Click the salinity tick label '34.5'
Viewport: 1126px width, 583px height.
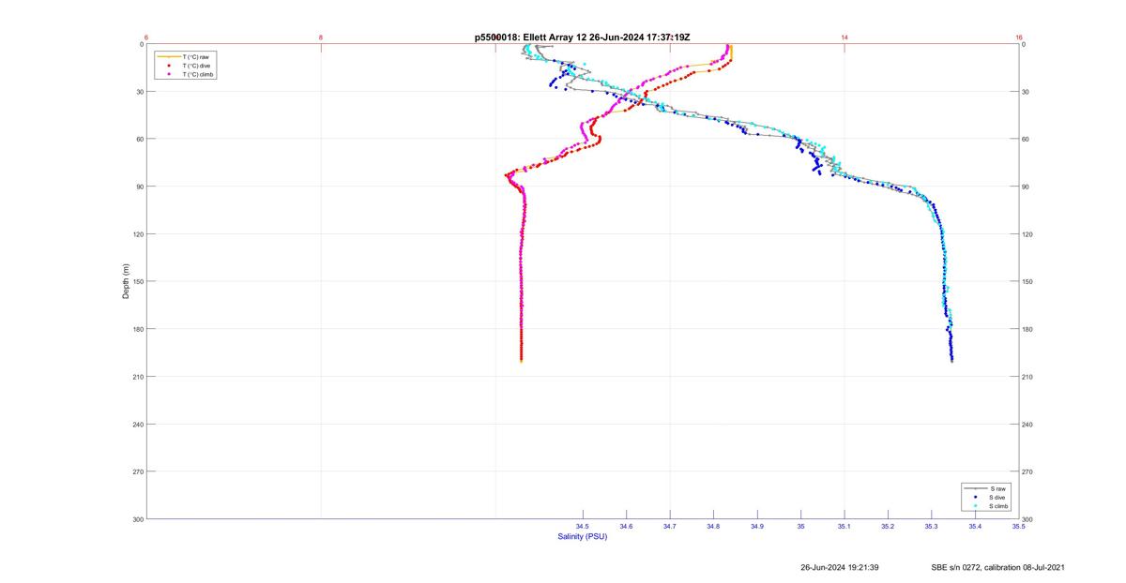click(583, 527)
